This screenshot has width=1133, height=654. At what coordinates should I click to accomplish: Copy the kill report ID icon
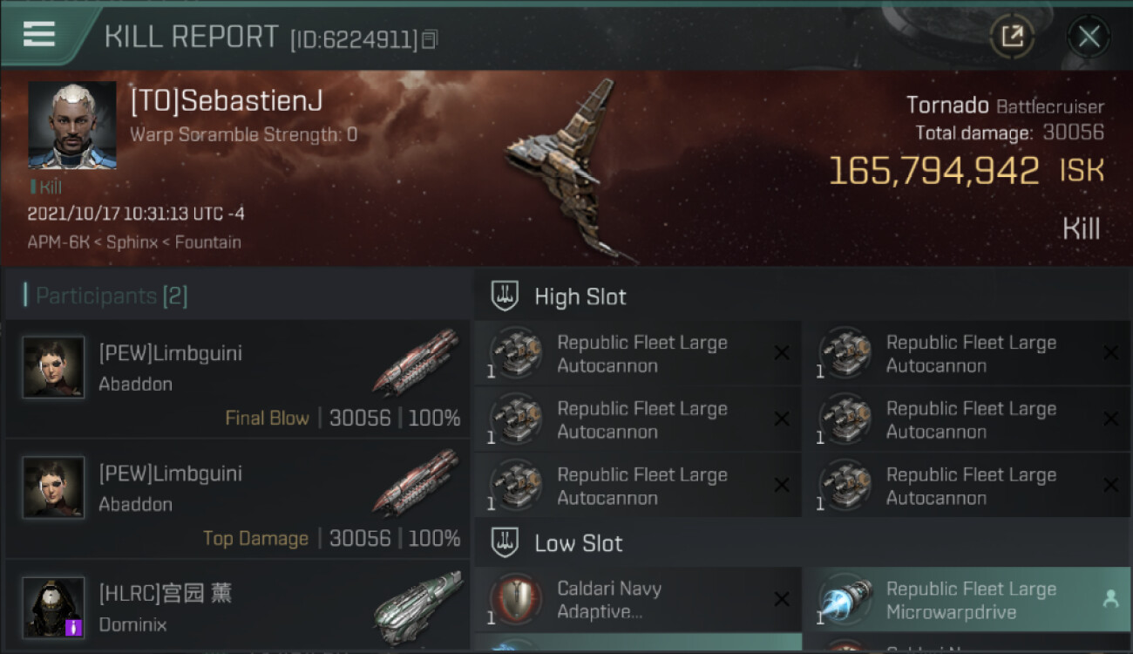click(x=429, y=39)
